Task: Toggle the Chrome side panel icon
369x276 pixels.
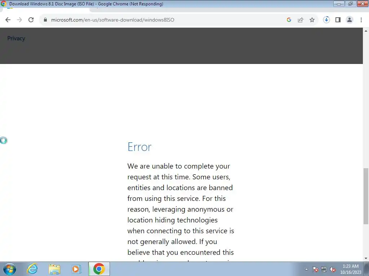Action: point(338,20)
